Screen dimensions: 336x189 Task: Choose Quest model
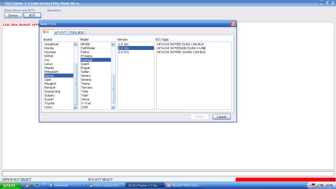click(x=95, y=64)
